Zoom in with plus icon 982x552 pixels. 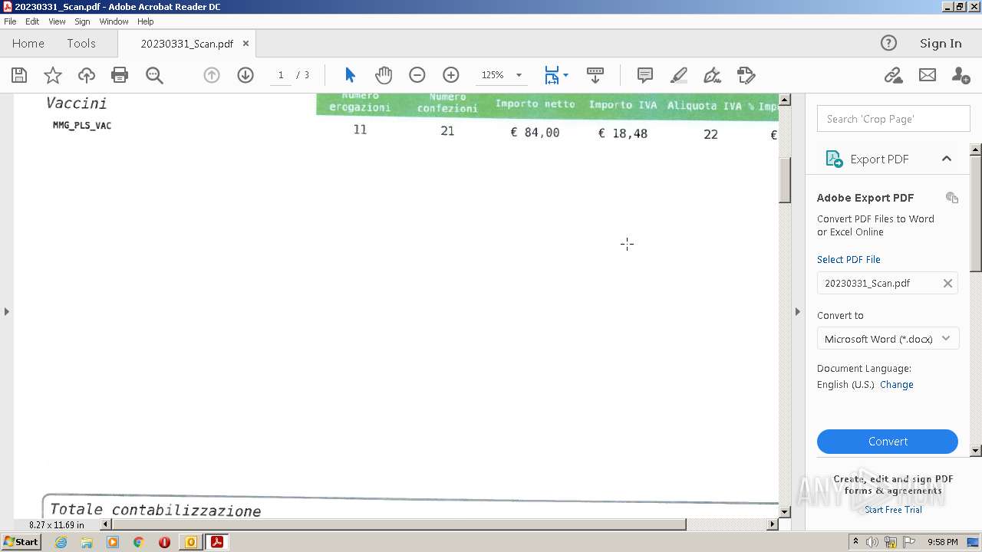451,75
